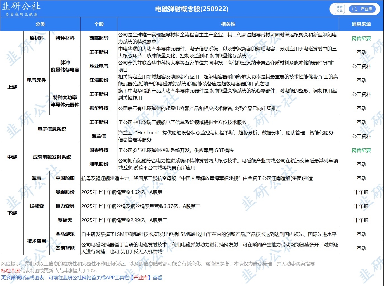Select the 杰创智能 stock cell

click(65, 248)
